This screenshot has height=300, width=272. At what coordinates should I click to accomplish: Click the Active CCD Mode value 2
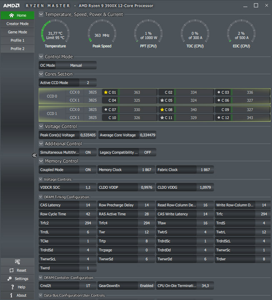pyautogui.click(x=88, y=82)
